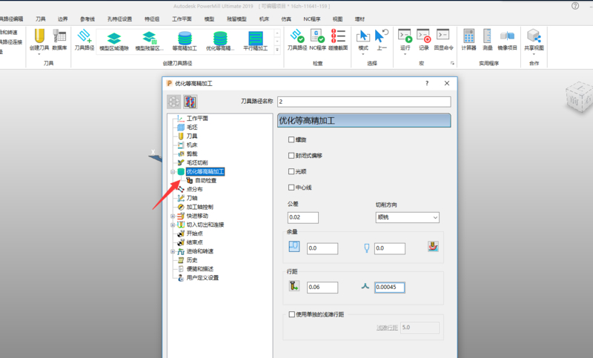593x358 pixels.
Task: Open the 创建刀具 dropdown arrow
Action: 39,54
